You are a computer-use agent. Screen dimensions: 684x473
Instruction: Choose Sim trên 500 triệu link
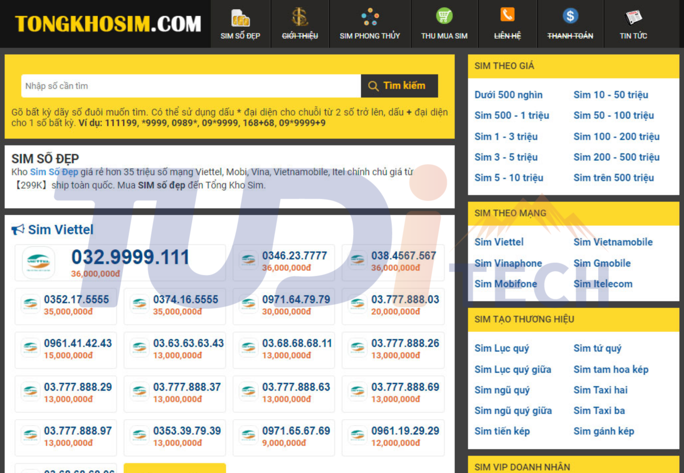click(x=613, y=178)
